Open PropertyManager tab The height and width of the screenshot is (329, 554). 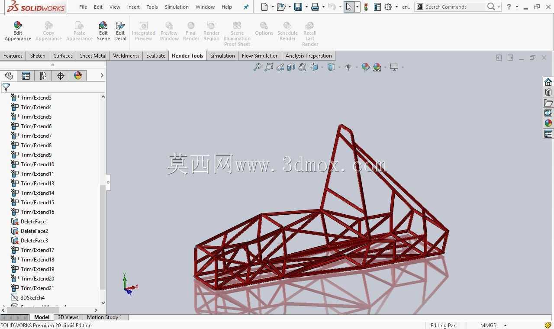pyautogui.click(x=26, y=76)
